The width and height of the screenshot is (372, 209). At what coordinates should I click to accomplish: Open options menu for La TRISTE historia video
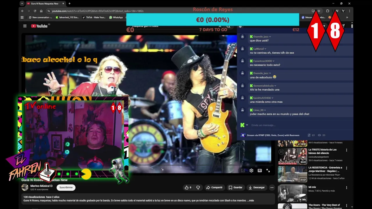(x=346, y=150)
